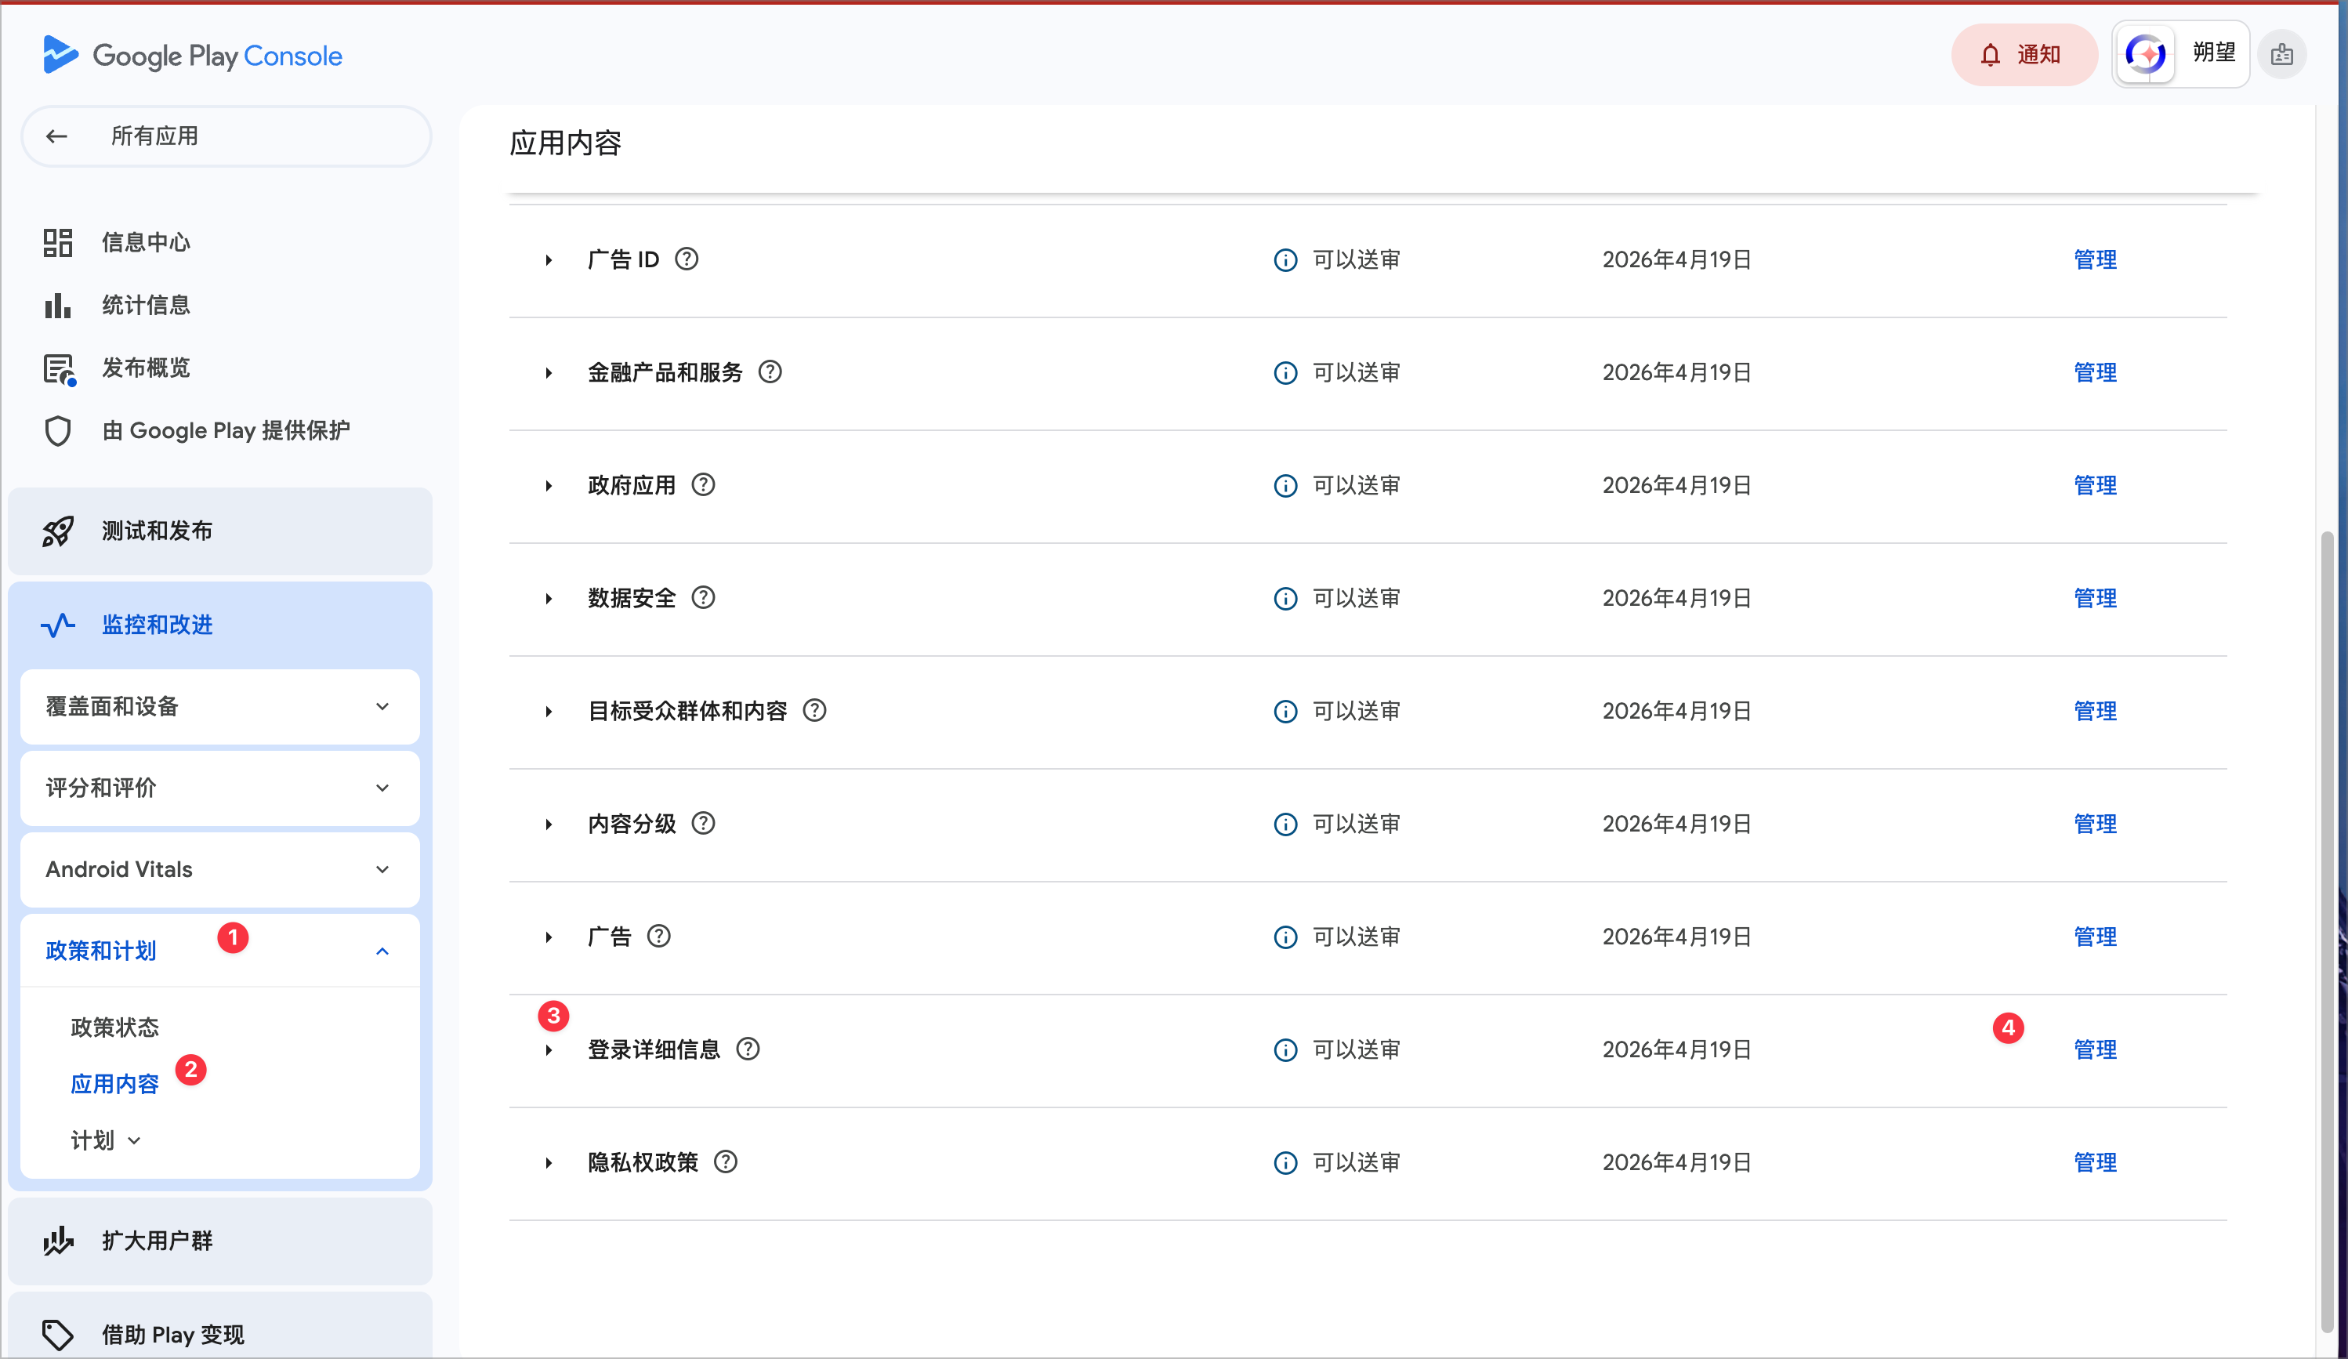Click the help icon next to 广告 row
Viewport: 2348px width, 1359px height.
pos(659,936)
